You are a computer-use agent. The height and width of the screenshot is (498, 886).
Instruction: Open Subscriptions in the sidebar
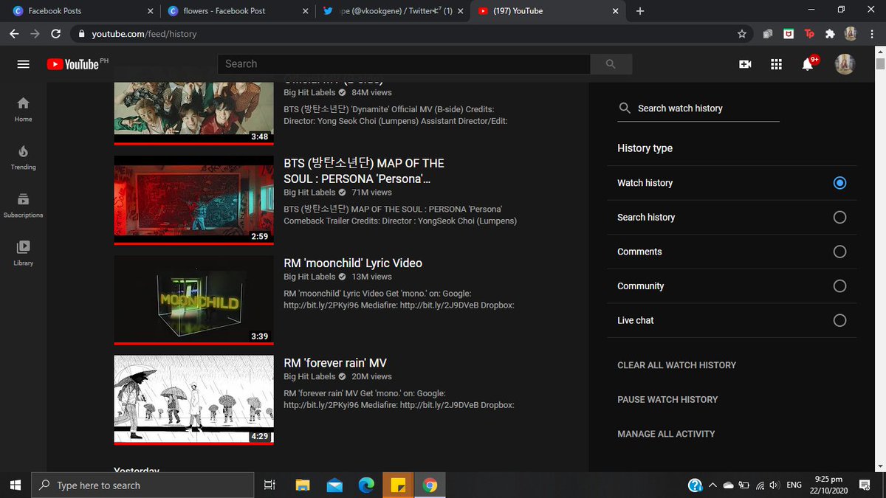[x=24, y=204]
